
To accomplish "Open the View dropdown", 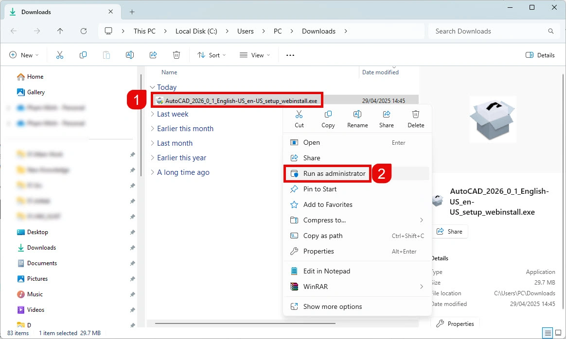I will (255, 55).
